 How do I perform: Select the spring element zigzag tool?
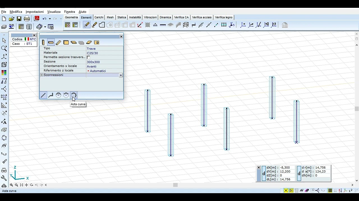click(201, 25)
